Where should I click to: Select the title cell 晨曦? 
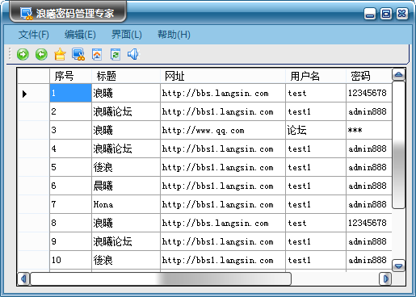(x=126, y=186)
